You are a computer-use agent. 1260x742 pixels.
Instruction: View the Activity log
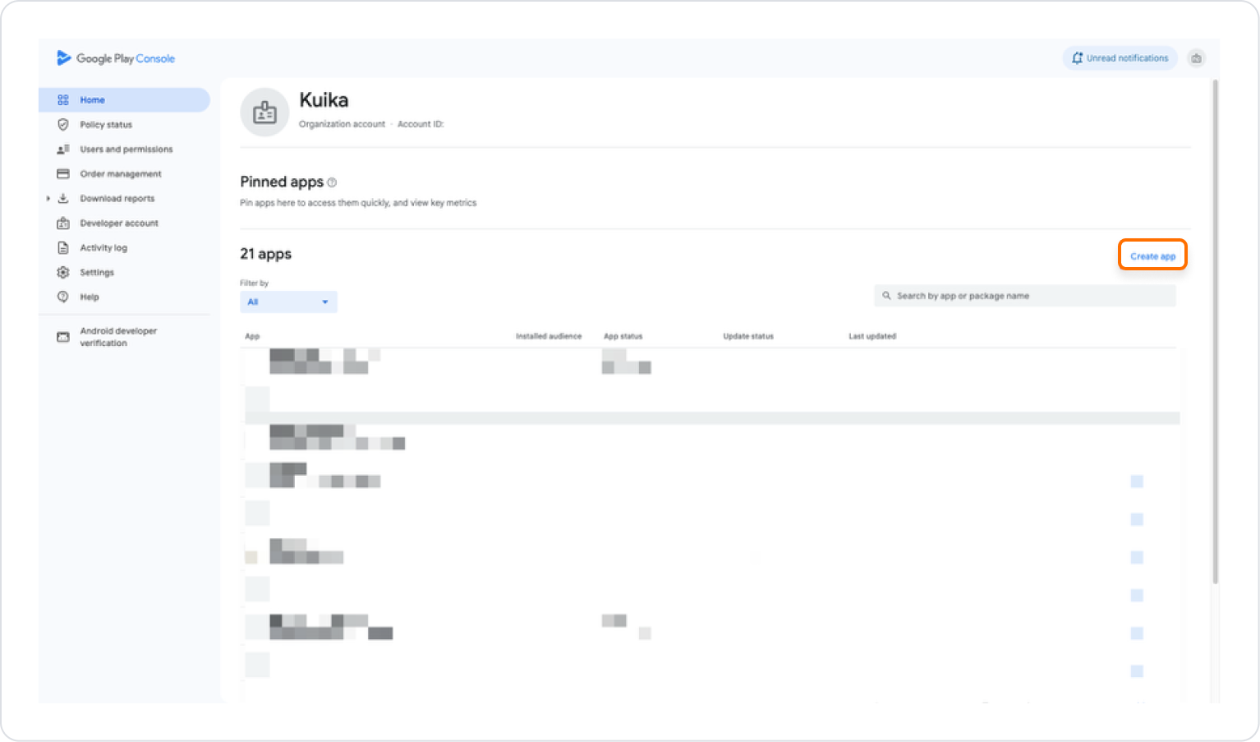(103, 248)
